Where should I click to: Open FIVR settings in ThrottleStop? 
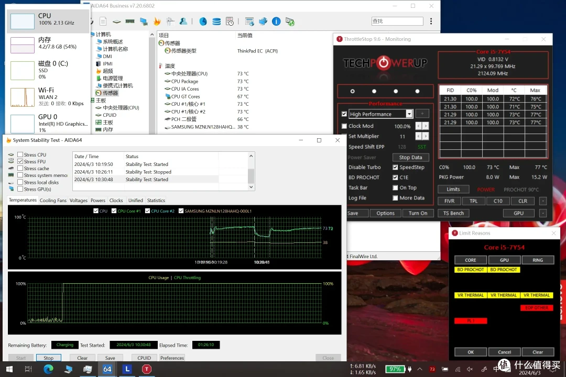pos(450,201)
